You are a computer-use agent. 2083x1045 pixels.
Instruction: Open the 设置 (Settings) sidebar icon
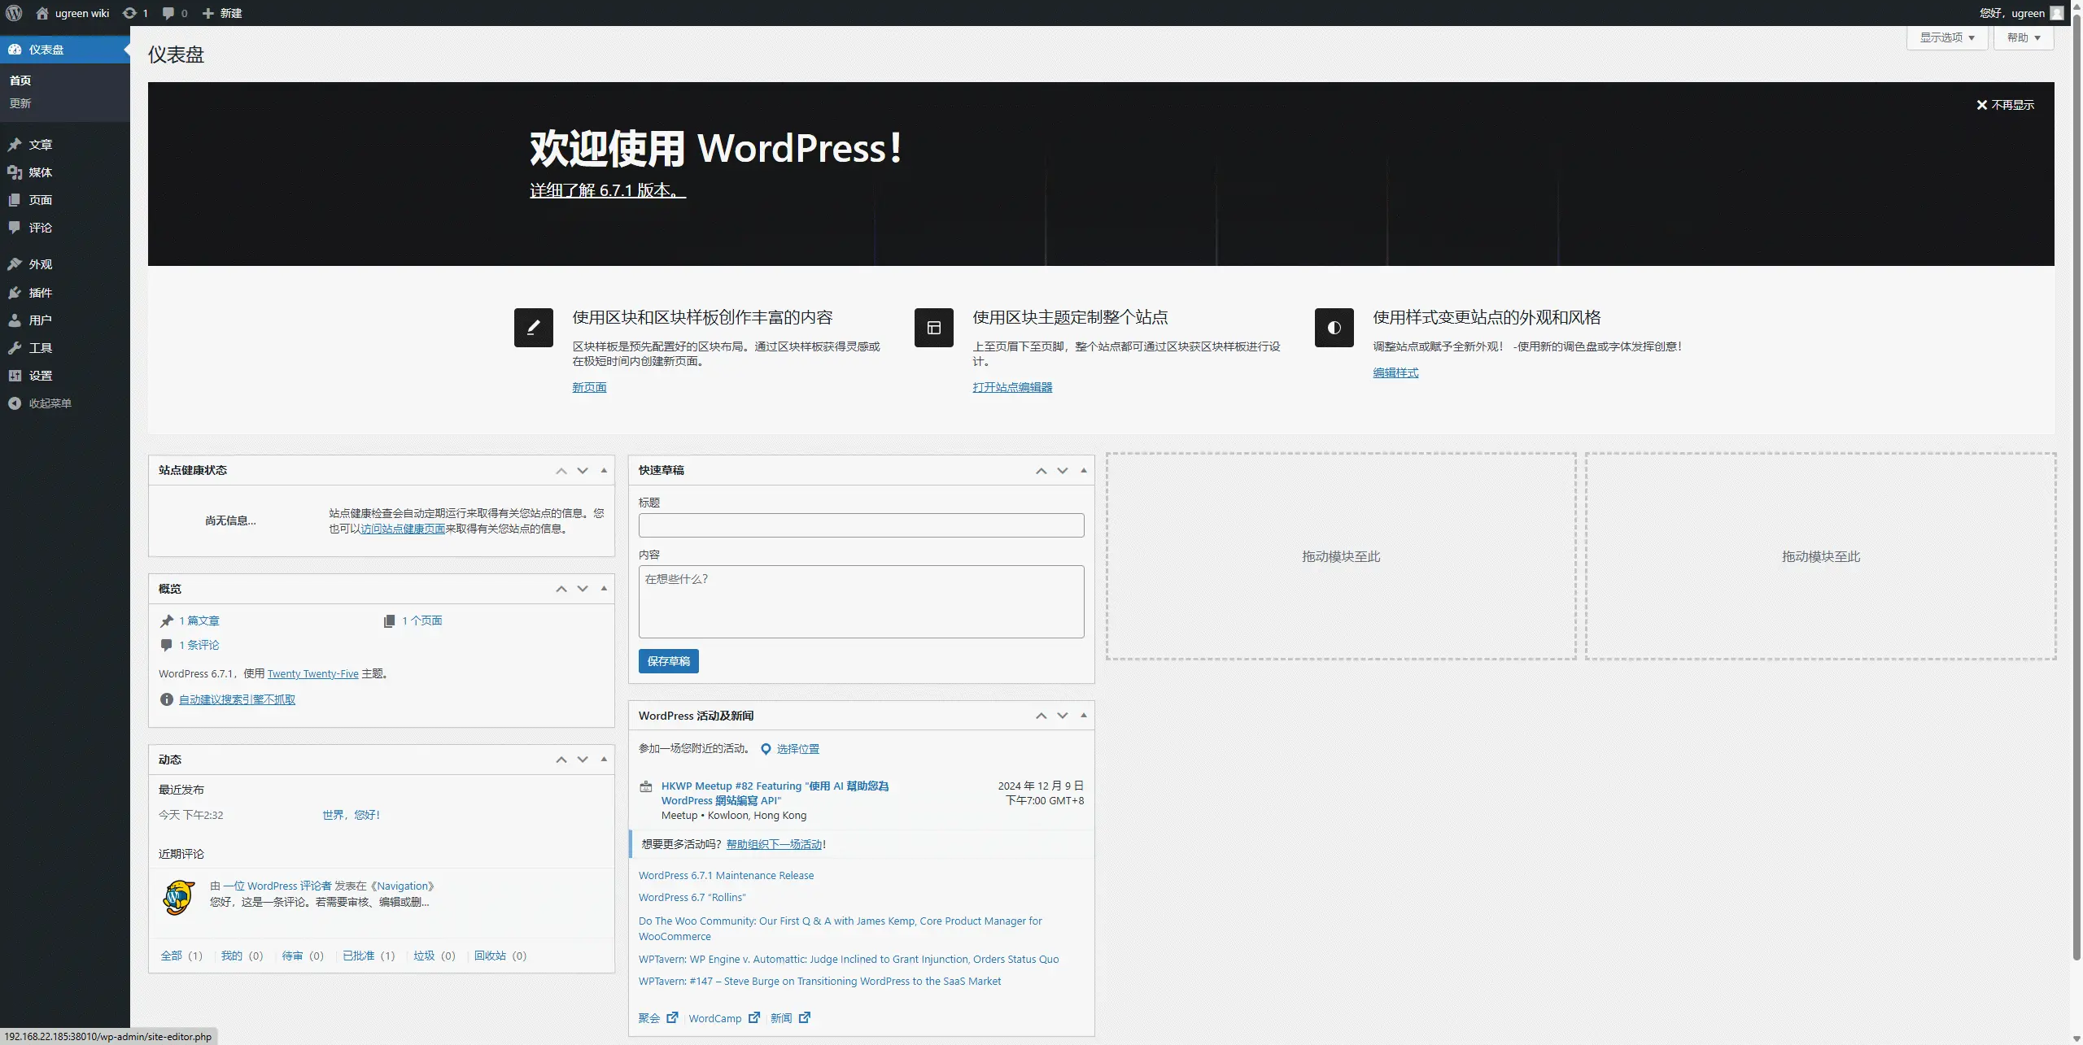pos(15,376)
